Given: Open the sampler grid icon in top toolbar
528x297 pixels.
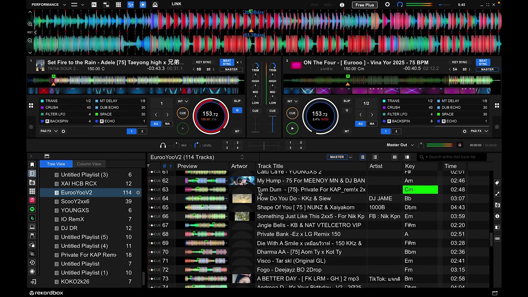Looking at the screenshot, I should click(x=118, y=5).
